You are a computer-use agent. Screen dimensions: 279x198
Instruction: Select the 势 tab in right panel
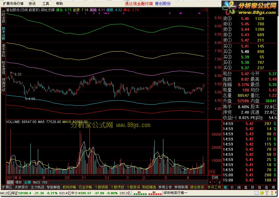(x=253, y=187)
